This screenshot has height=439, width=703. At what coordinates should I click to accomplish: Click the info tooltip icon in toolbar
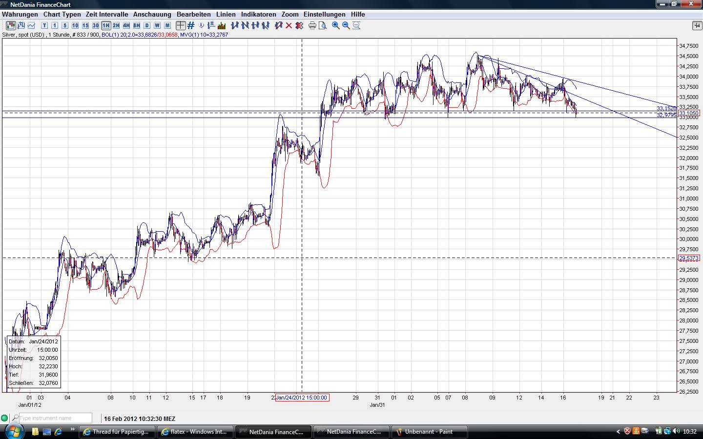click(202, 25)
